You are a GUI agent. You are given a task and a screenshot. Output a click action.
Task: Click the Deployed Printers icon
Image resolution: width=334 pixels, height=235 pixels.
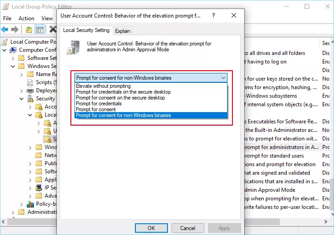(30, 90)
